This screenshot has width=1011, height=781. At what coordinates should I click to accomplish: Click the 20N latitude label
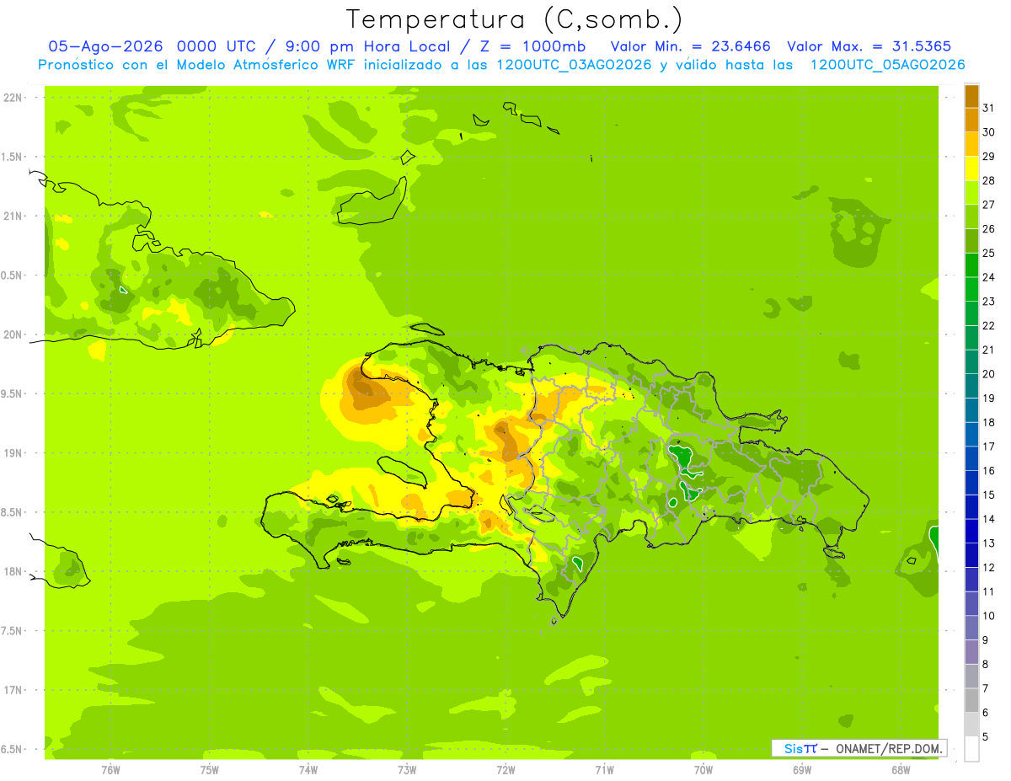pos(13,334)
